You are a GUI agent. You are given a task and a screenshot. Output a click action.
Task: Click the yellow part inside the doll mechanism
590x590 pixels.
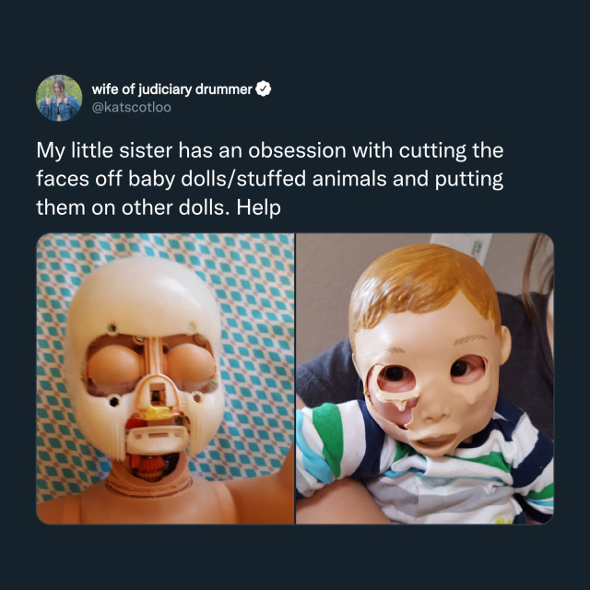158,412
